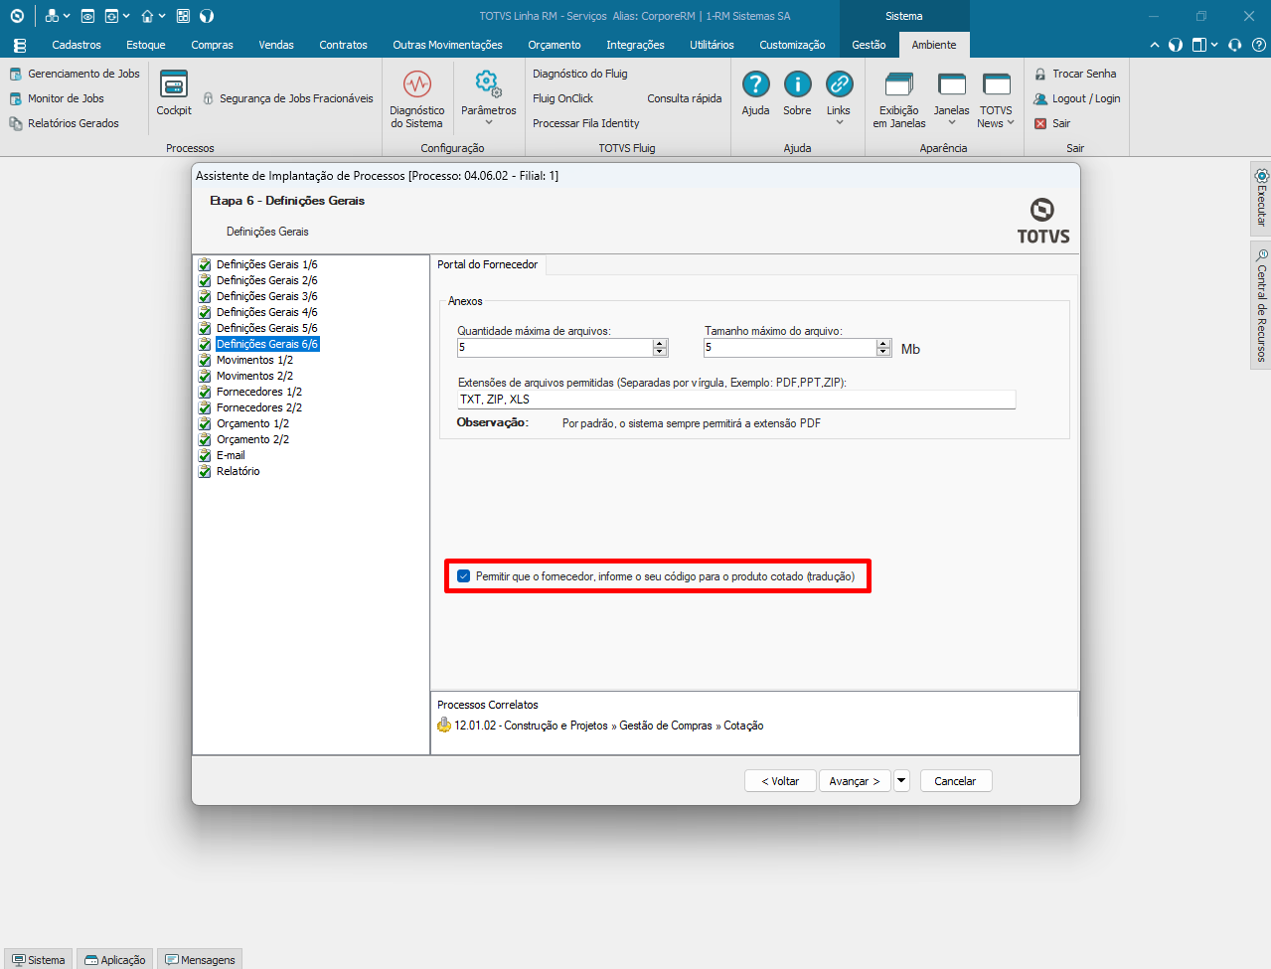Click the checkmark beside Definições Gerais 1/6

point(205,264)
